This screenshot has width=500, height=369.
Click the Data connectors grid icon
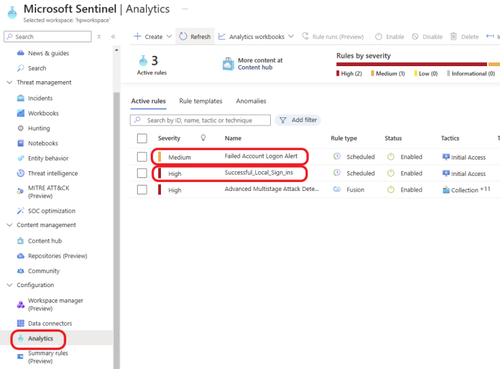click(x=20, y=323)
